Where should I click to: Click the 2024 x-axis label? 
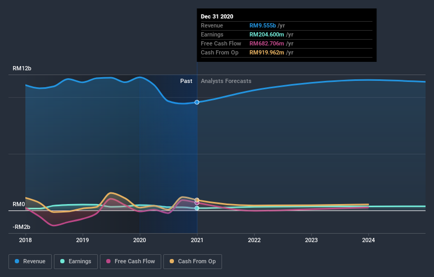click(x=368, y=240)
